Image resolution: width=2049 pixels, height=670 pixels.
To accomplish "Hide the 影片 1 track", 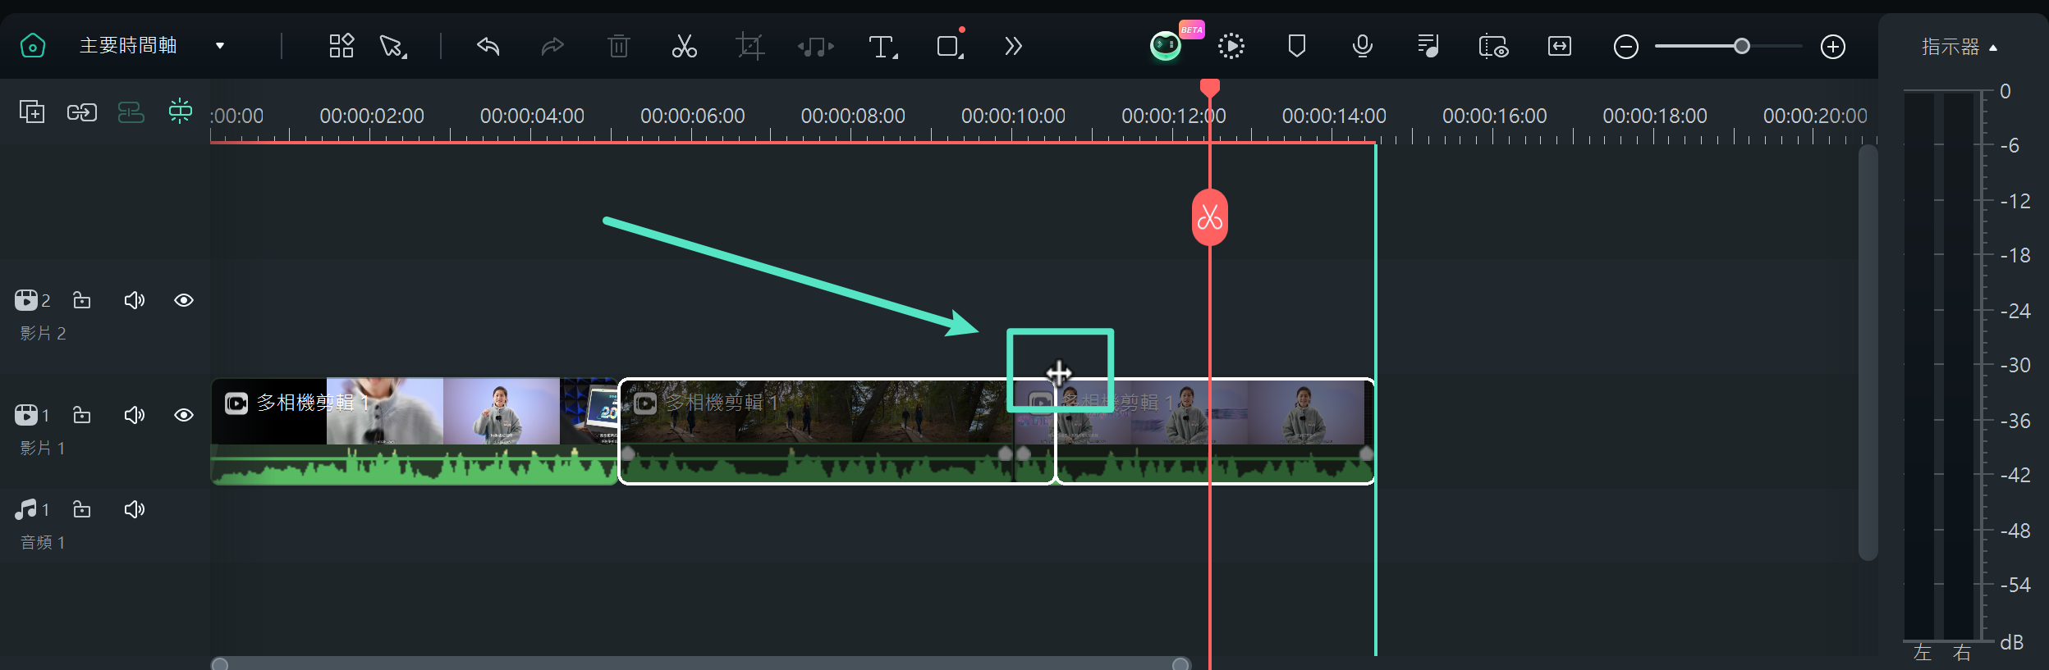I will click(x=184, y=415).
